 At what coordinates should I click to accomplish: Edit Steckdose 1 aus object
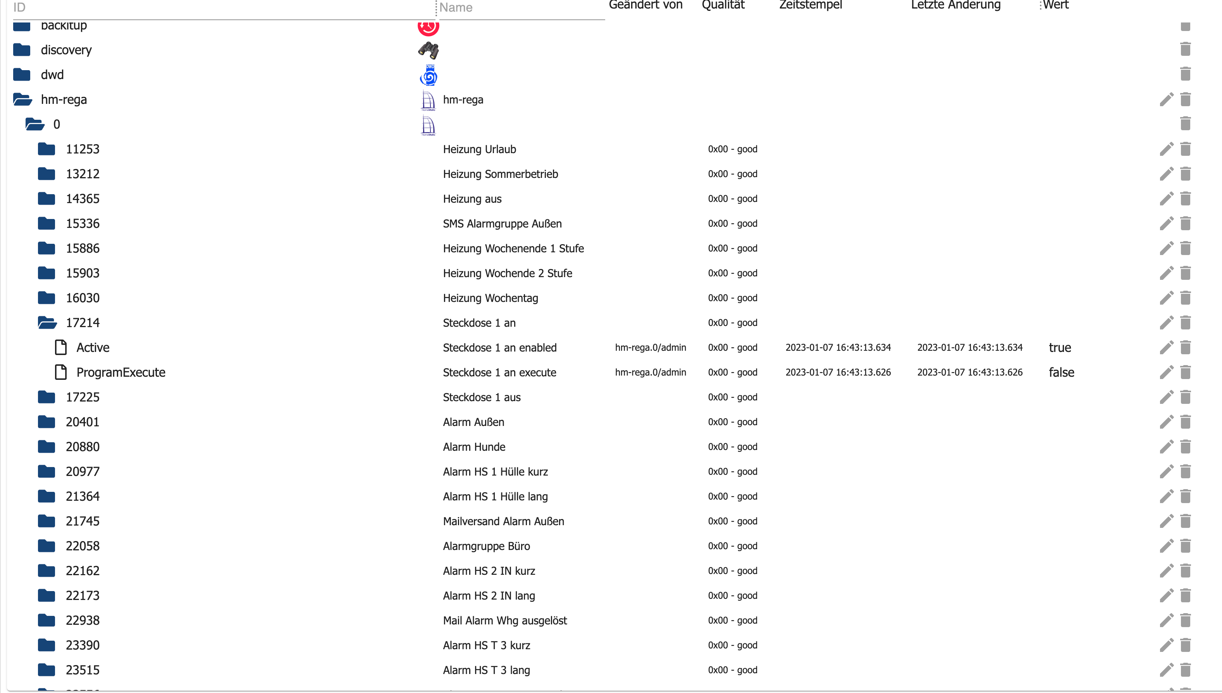coord(1166,397)
